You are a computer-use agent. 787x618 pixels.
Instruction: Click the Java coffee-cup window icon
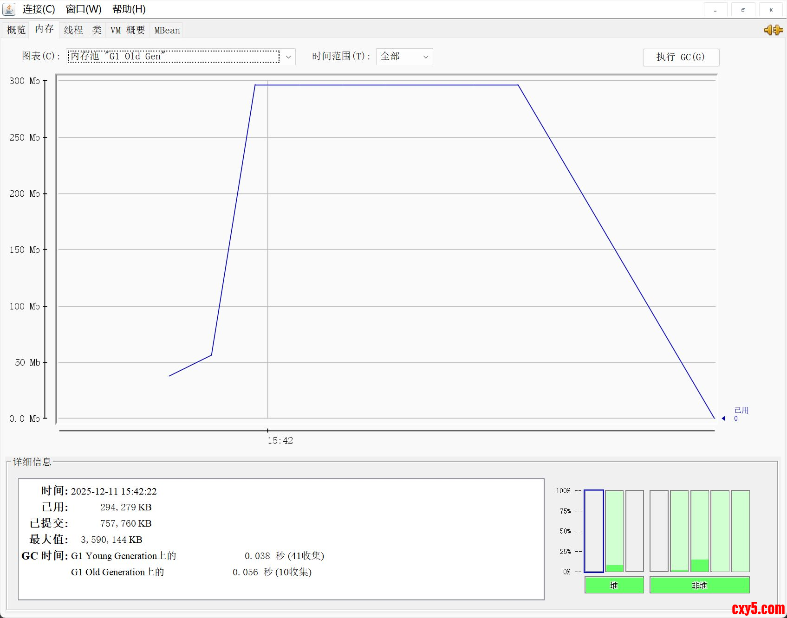coord(9,9)
